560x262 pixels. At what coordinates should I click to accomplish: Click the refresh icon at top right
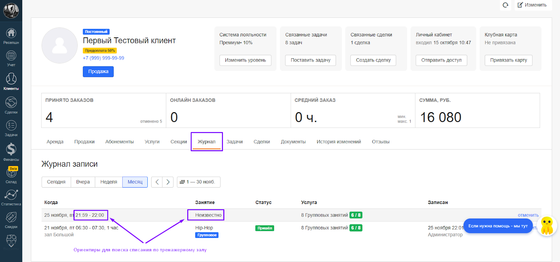(x=505, y=5)
